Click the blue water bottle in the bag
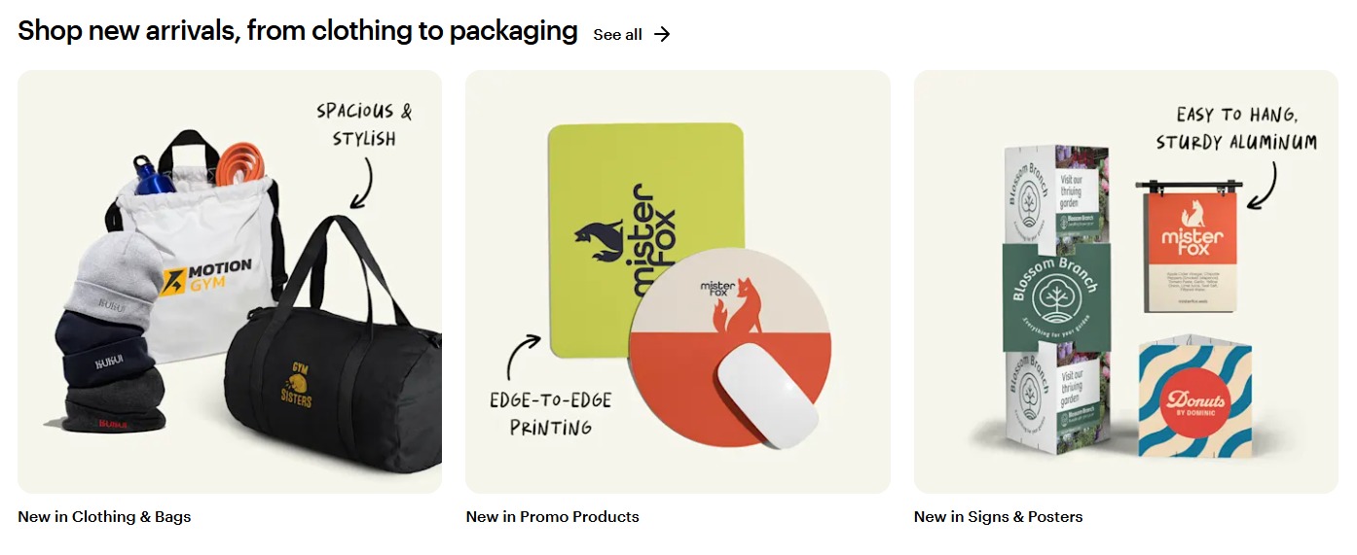 point(152,175)
